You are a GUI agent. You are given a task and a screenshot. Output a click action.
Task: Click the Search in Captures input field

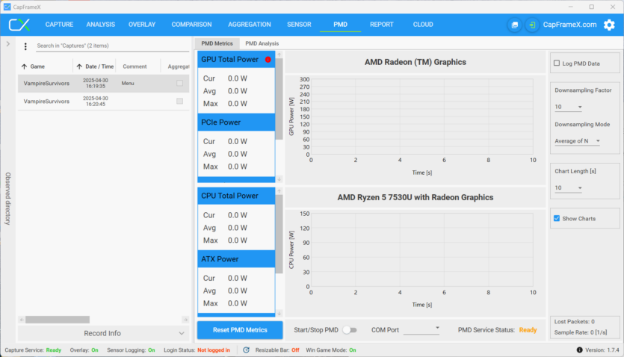113,46
